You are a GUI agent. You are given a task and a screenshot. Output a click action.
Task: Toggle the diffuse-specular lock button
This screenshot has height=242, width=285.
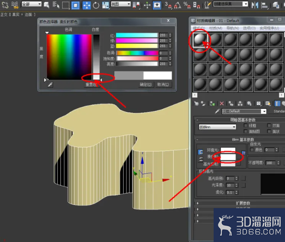[201, 159]
